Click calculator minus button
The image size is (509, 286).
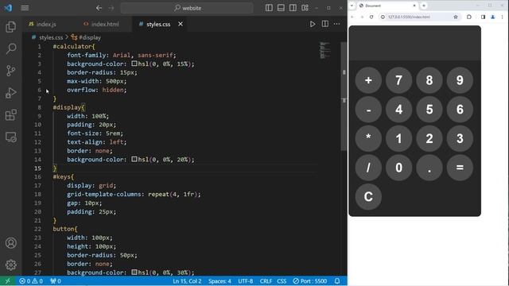point(368,110)
